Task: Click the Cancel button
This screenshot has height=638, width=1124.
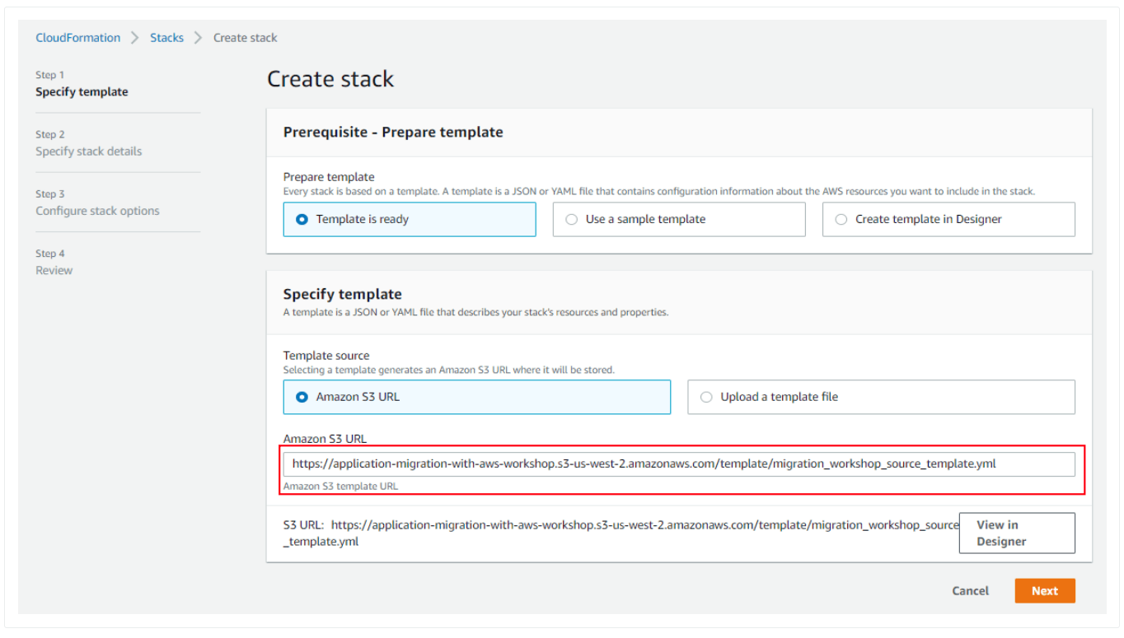Action: click(x=970, y=591)
